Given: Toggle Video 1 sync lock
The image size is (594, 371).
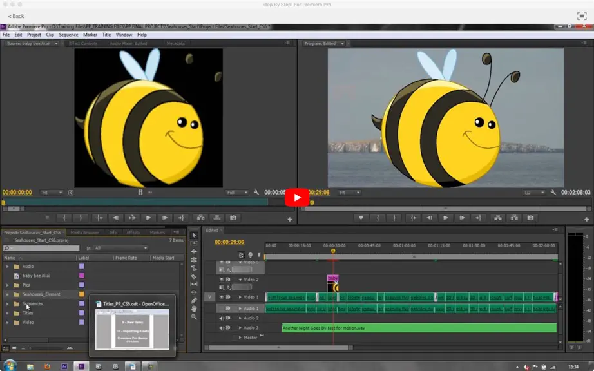Looking at the screenshot, I should [x=228, y=297].
